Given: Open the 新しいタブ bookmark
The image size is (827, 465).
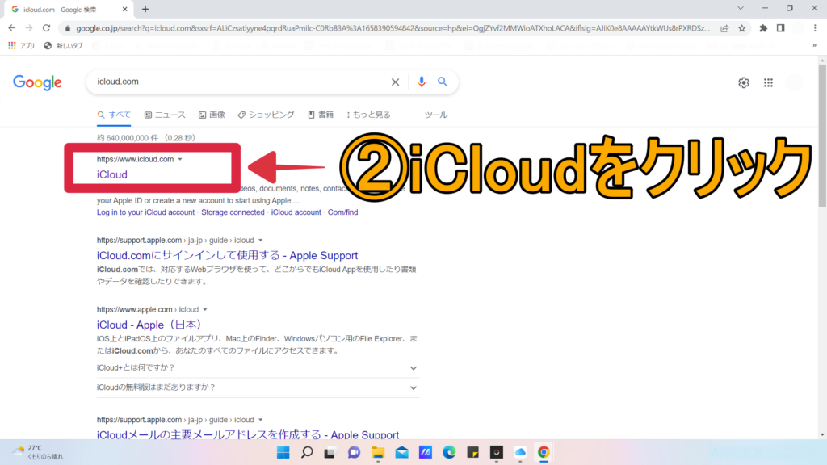Looking at the screenshot, I should [63, 46].
